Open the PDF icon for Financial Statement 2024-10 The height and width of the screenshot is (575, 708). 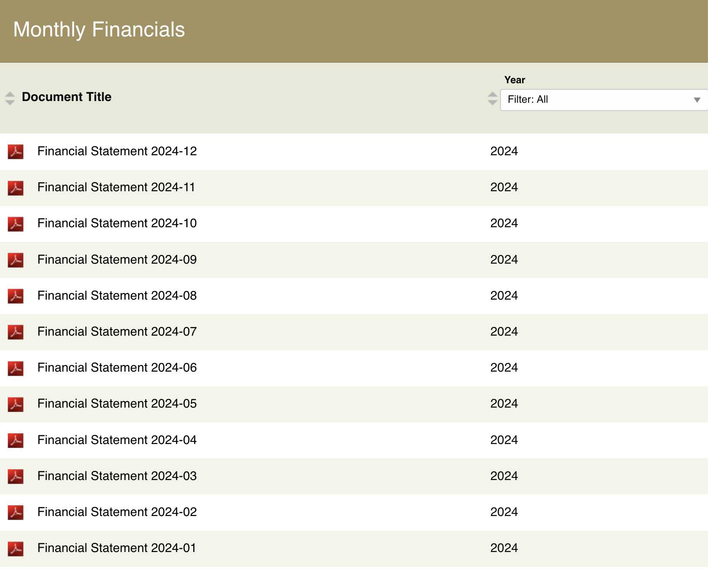pyautogui.click(x=16, y=224)
